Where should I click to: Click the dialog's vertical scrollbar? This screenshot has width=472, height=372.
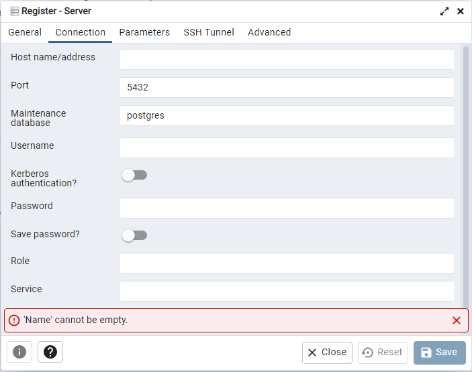point(465,174)
